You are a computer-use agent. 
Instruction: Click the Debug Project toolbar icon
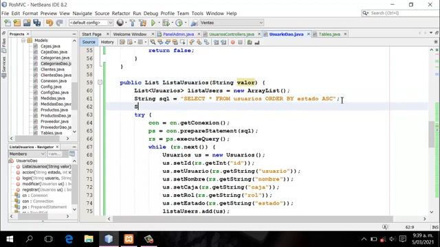pos(166,23)
